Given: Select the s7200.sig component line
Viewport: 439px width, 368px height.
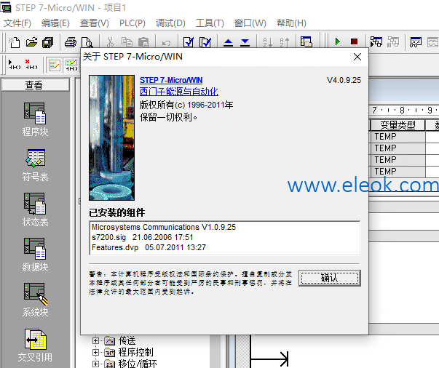Looking at the screenshot, I should 143,237.
